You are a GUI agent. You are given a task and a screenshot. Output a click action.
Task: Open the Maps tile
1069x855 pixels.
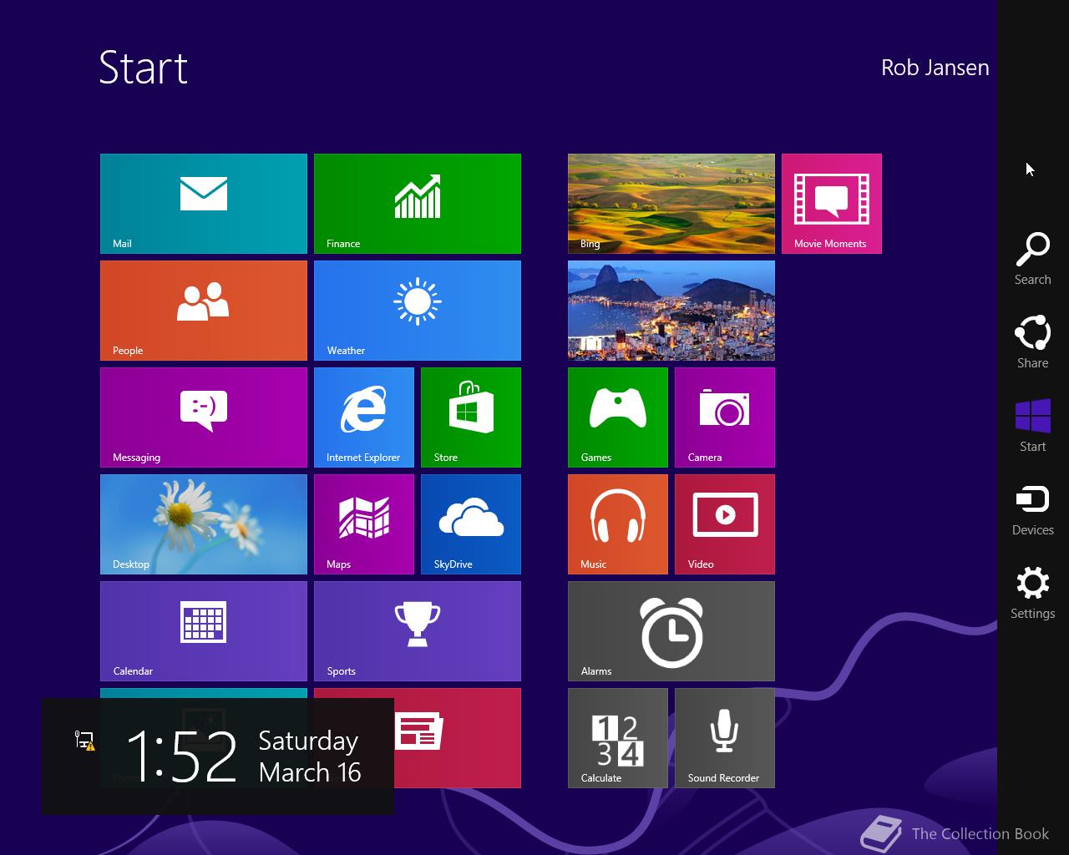(364, 524)
